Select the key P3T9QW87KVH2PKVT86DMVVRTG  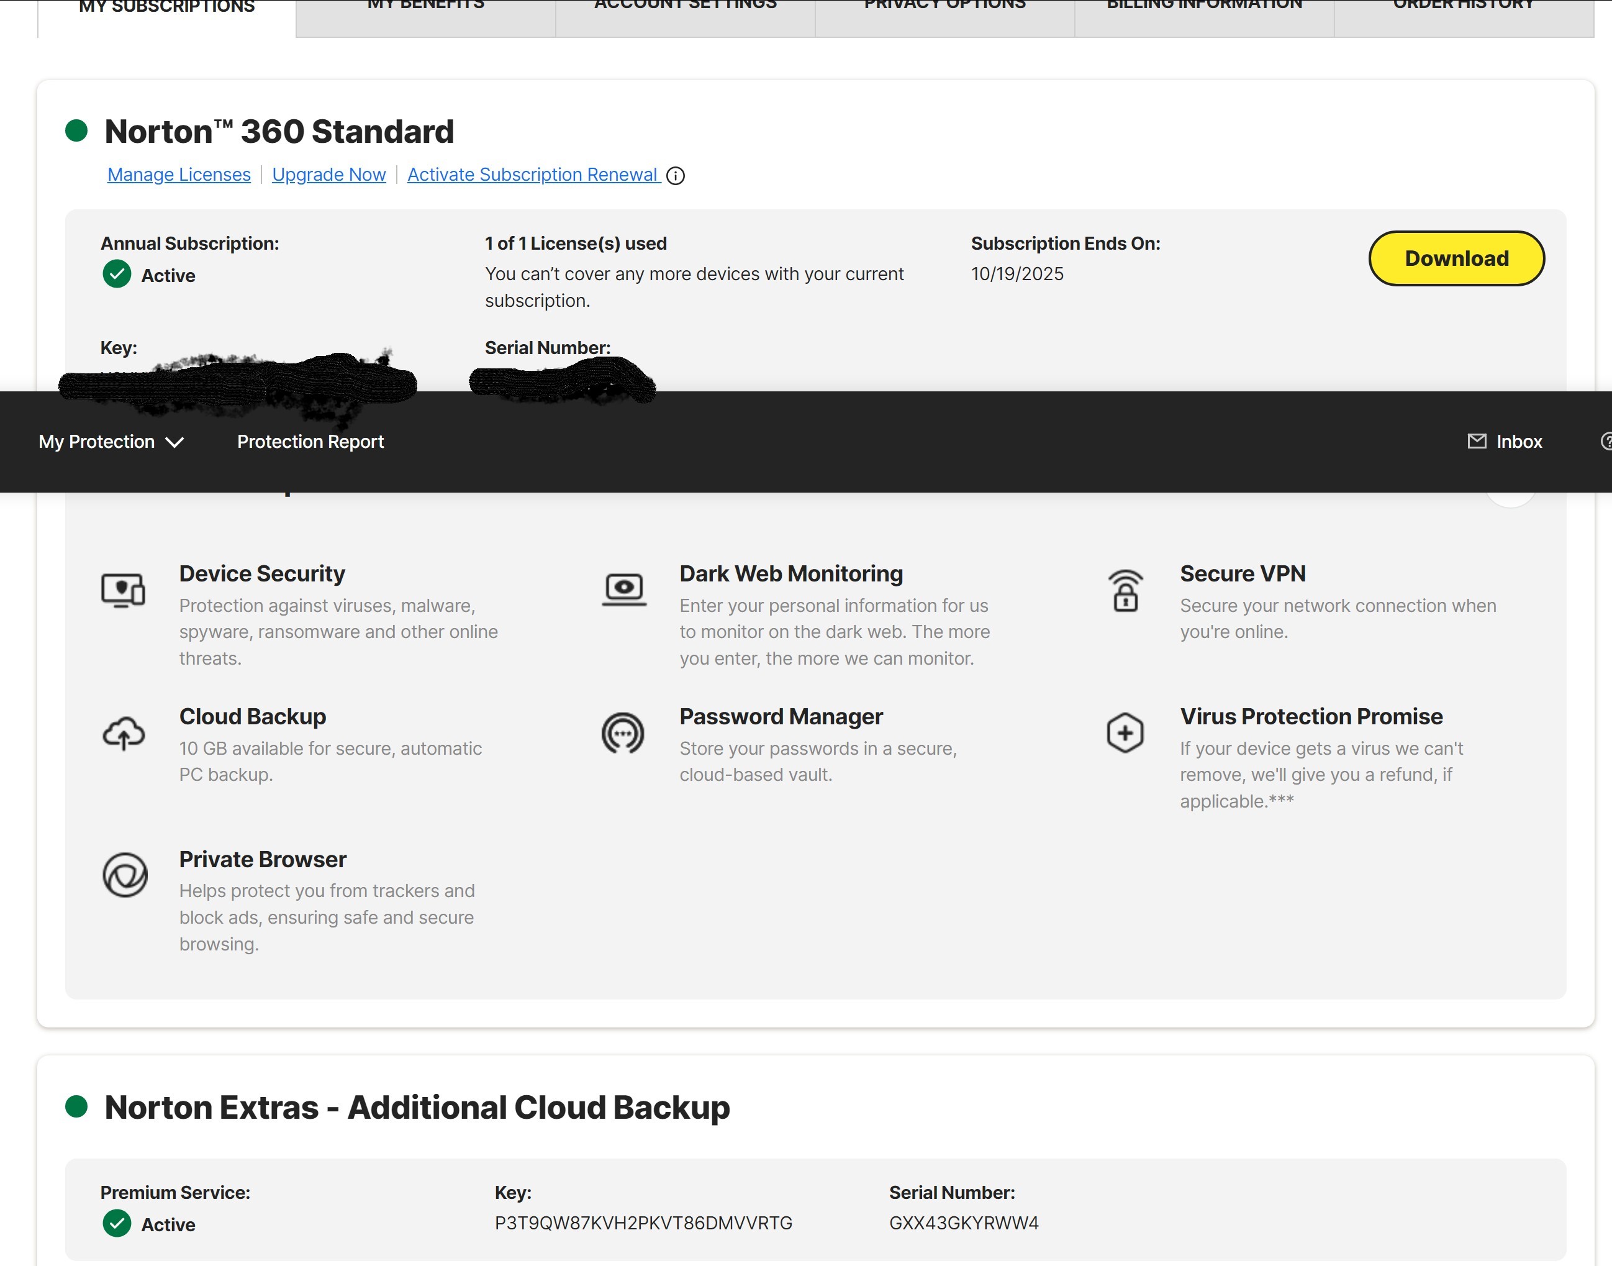coord(643,1223)
